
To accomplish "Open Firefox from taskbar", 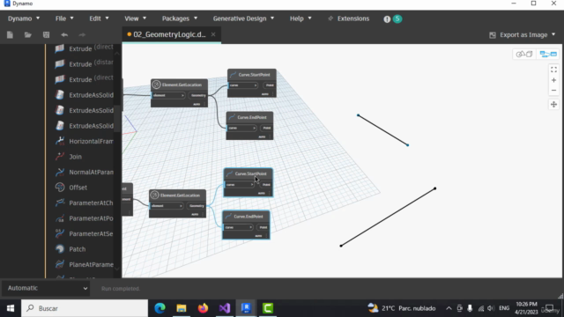I will (203, 308).
